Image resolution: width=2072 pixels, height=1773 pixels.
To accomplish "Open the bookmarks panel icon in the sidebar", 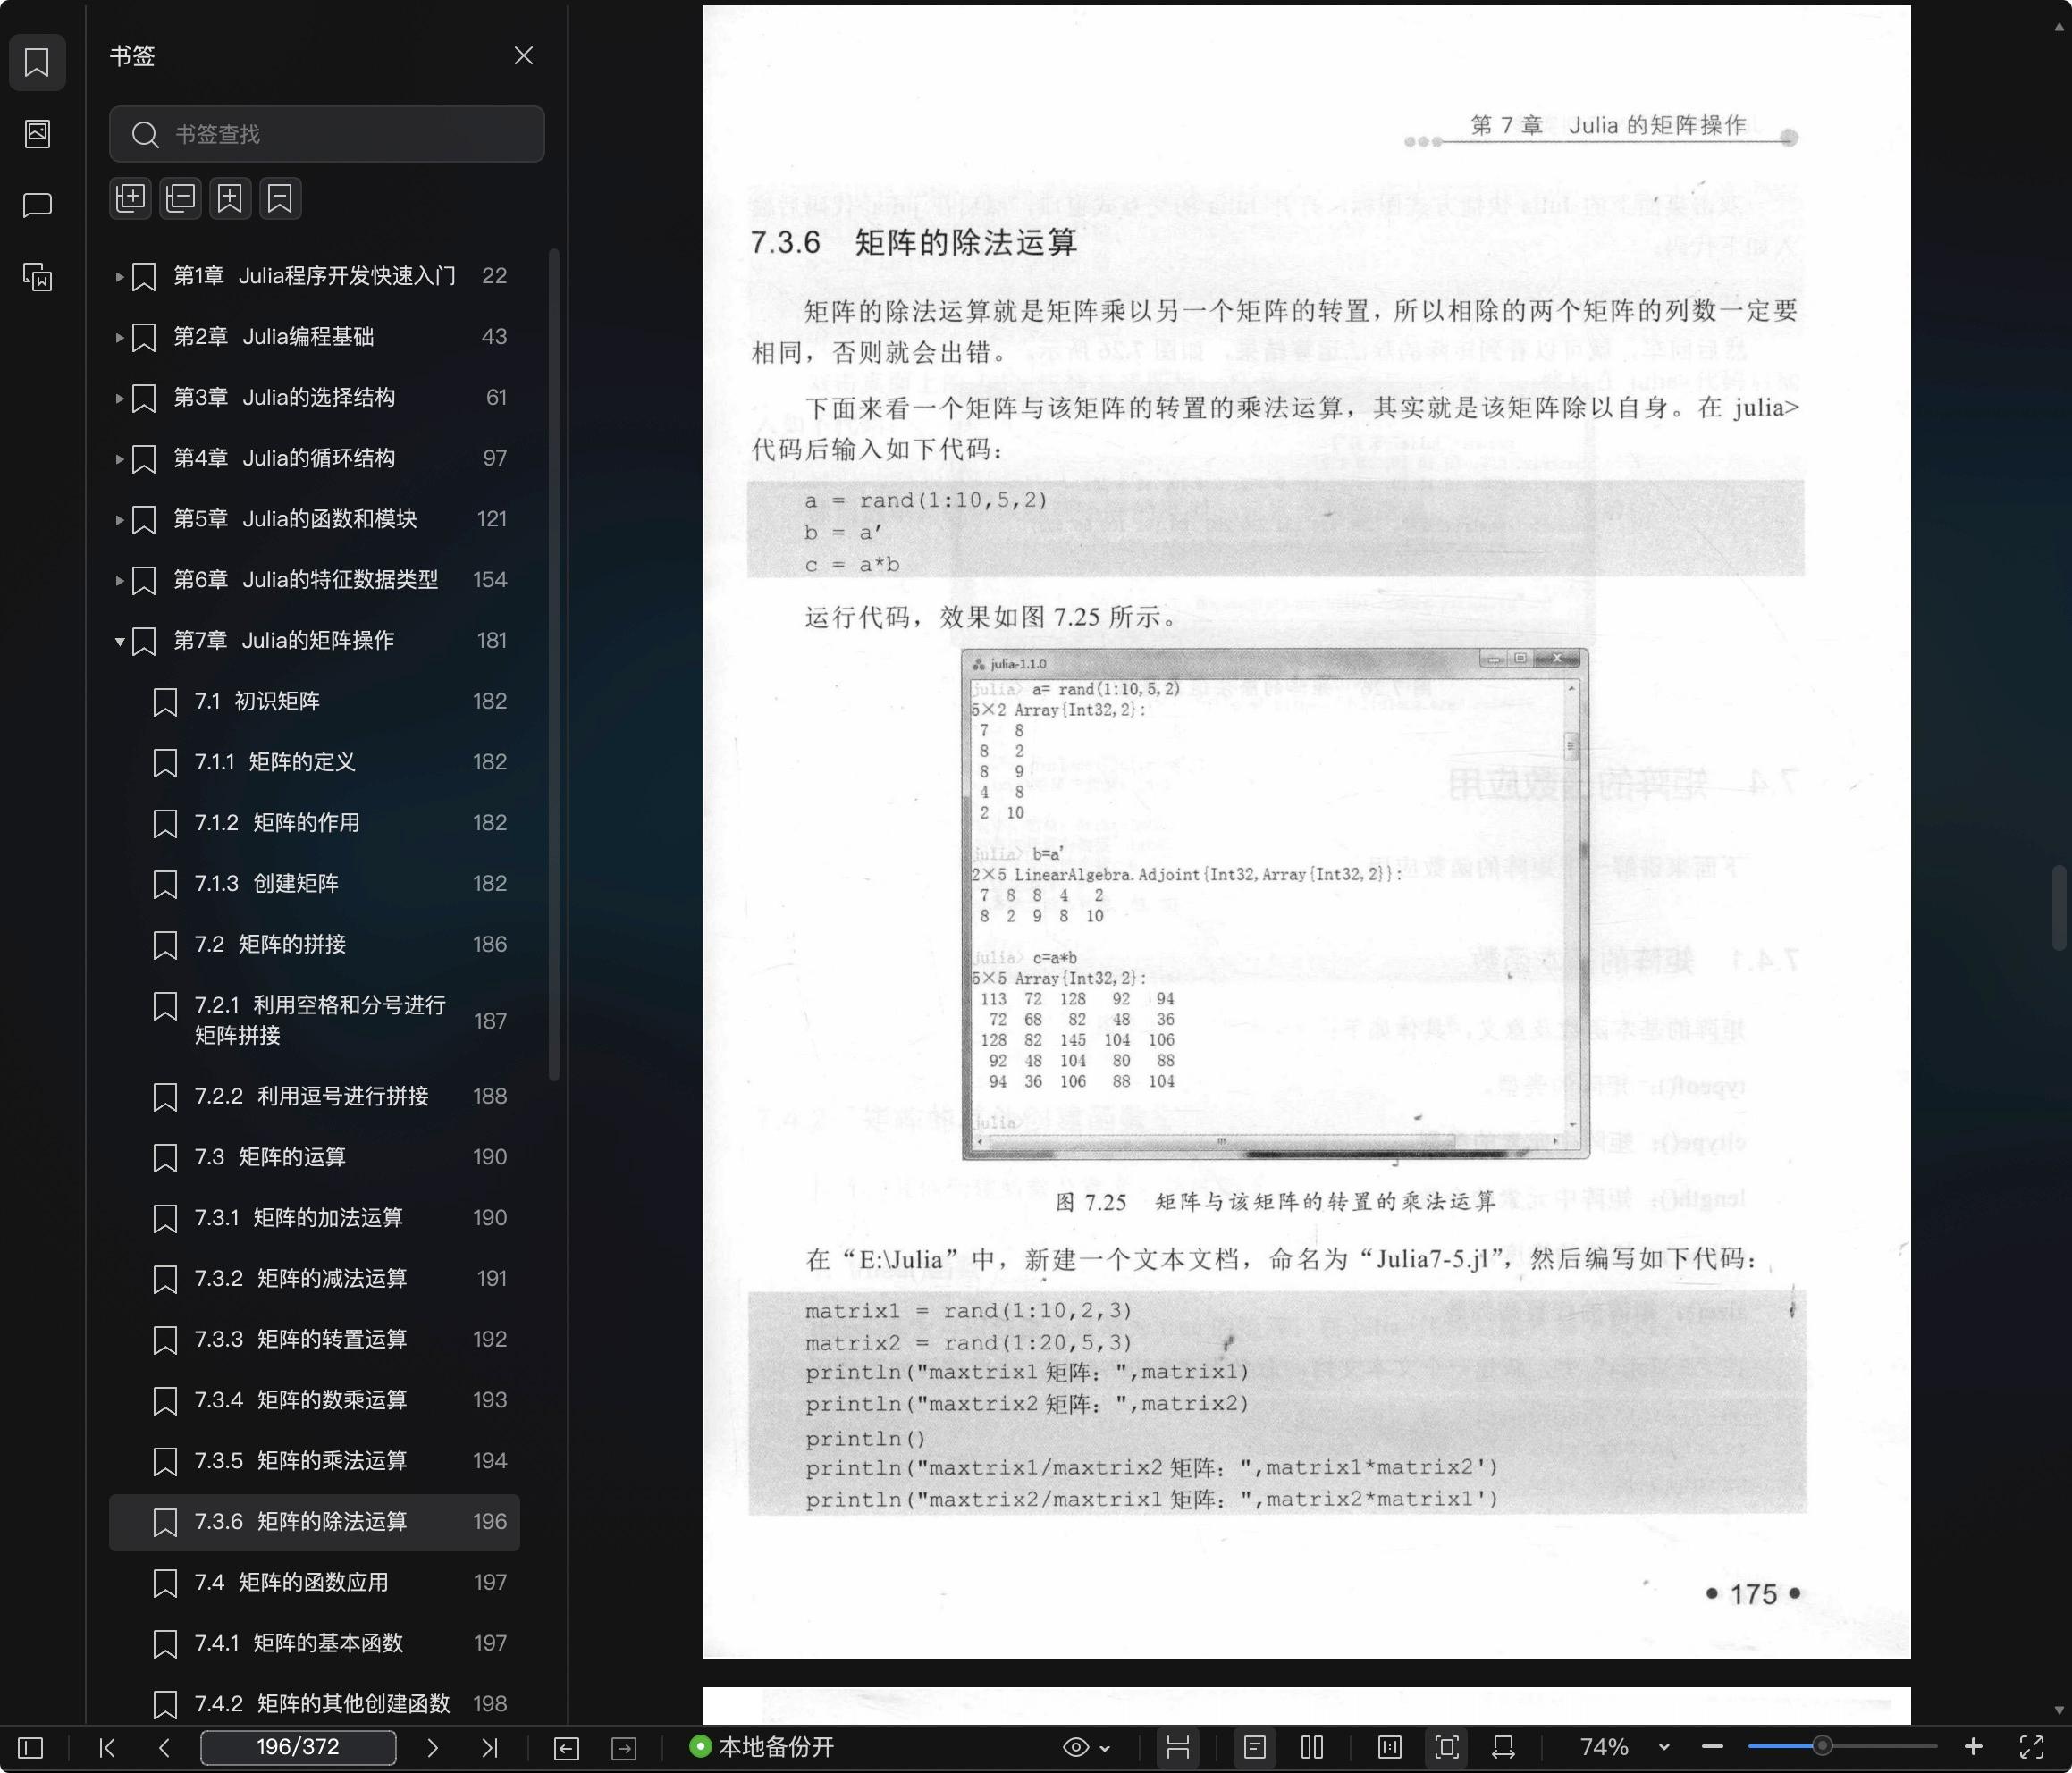I will [x=37, y=62].
